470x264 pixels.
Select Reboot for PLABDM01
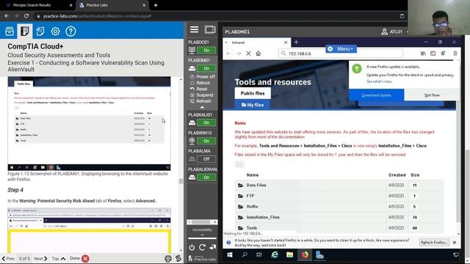[200, 83]
